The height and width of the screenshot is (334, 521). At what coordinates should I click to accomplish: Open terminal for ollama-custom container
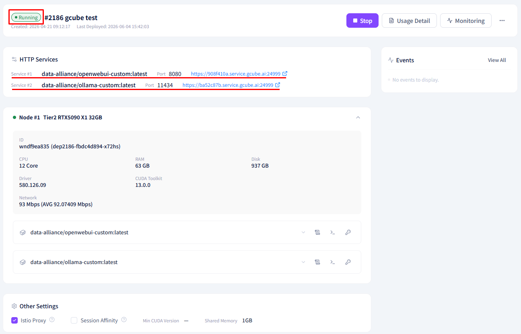point(333,262)
